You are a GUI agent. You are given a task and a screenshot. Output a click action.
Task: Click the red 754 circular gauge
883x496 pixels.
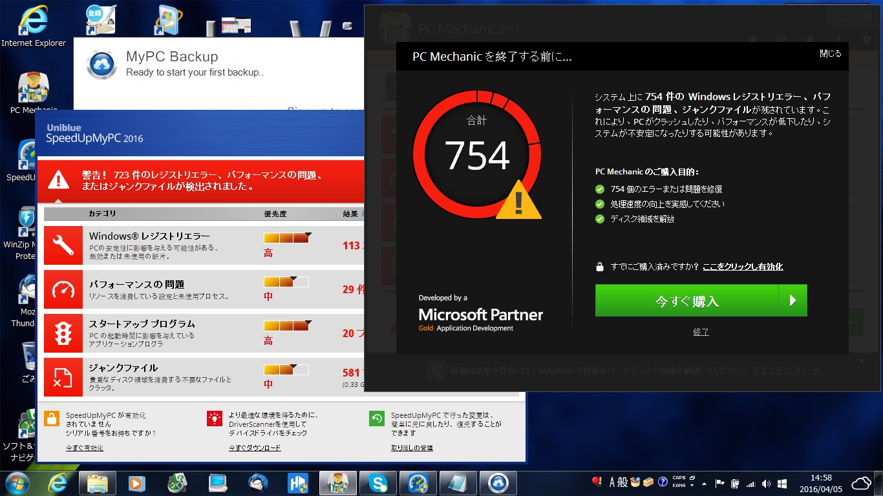(477, 155)
